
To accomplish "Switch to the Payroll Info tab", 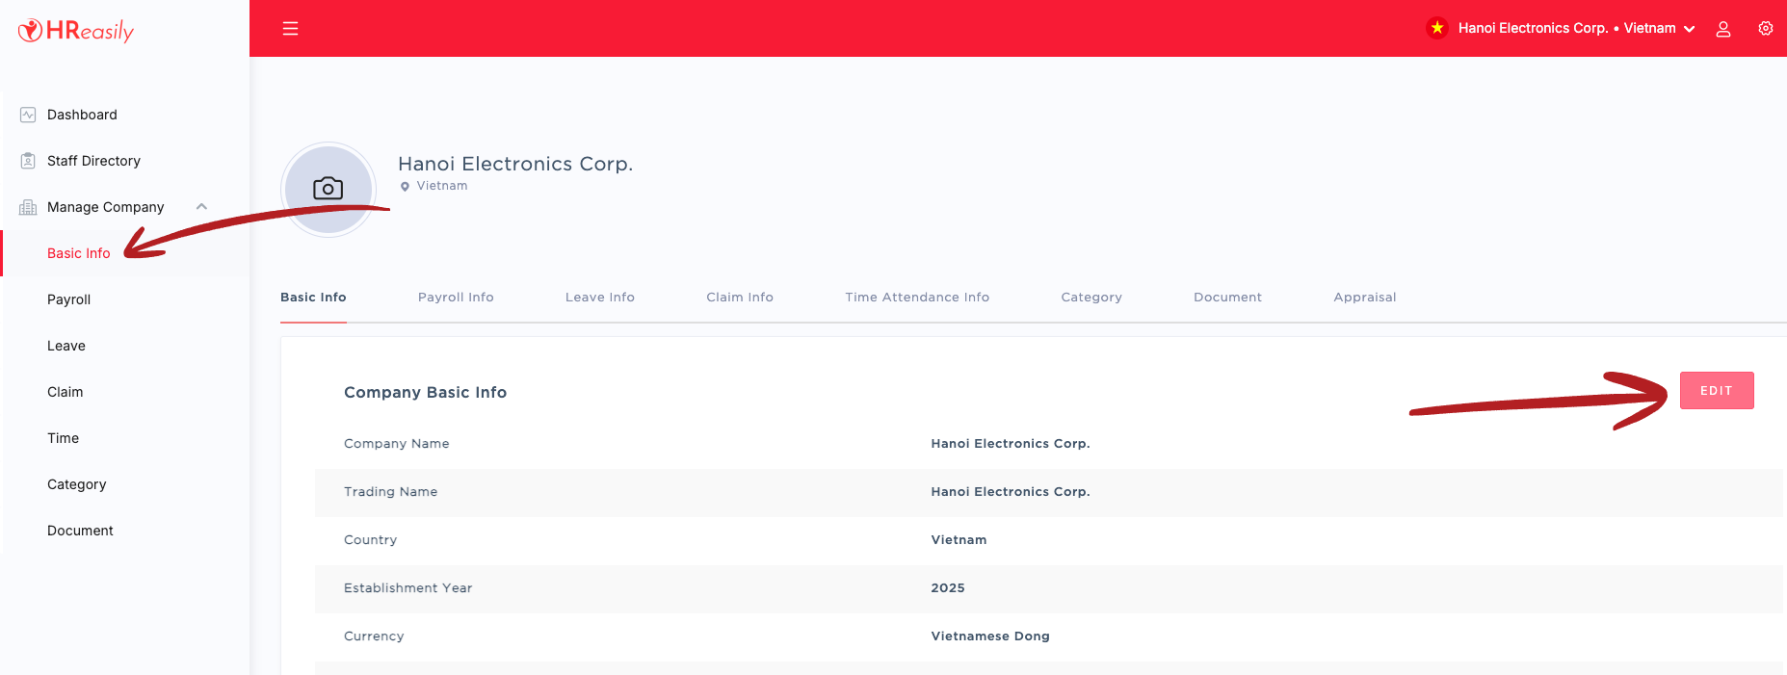I will pos(456,298).
